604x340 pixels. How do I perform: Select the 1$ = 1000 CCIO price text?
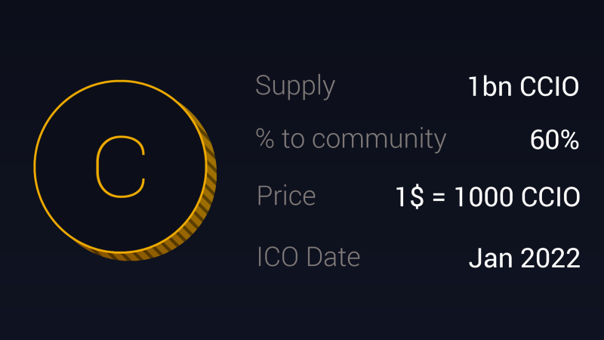[x=488, y=197]
